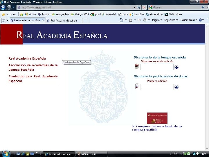Viewport: 209px width, 157px height.
Task: Open the gmail favorite link
Action: tap(96, 14)
